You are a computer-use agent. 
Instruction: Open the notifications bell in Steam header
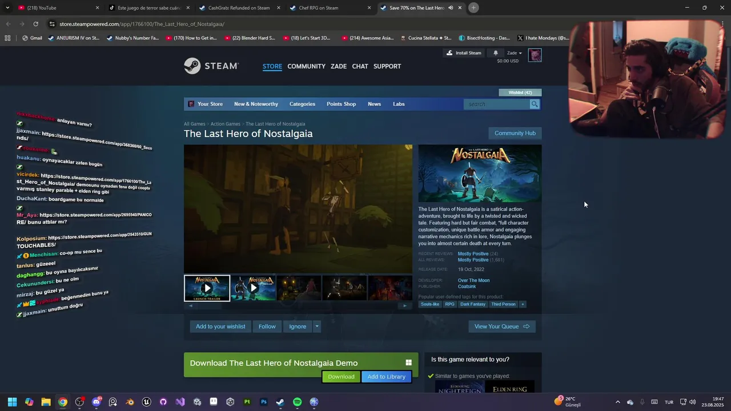[x=496, y=53]
